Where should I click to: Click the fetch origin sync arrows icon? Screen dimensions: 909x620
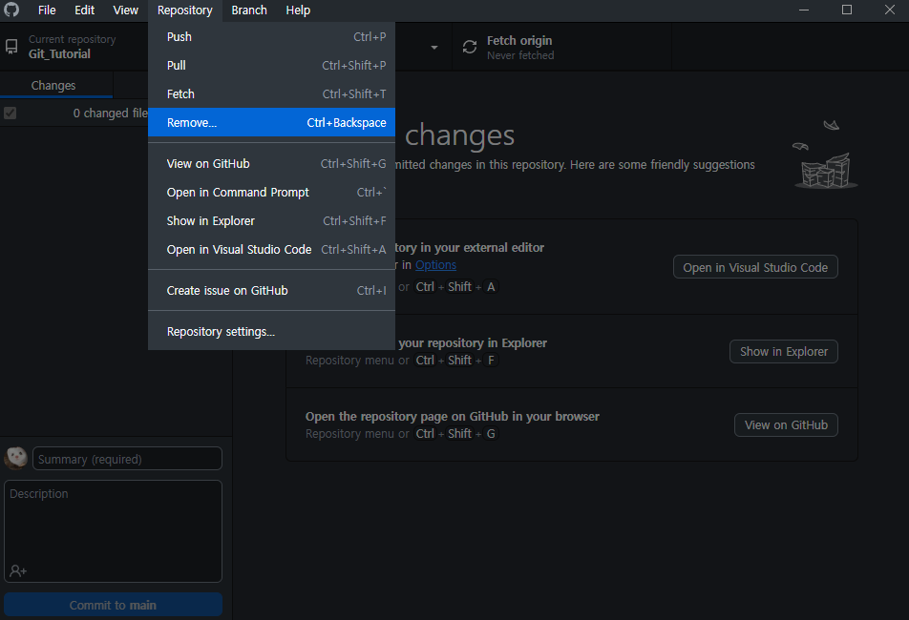tap(470, 47)
